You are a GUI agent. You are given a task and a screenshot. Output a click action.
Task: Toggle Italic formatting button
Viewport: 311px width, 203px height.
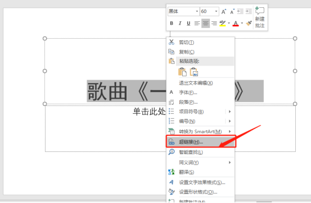click(x=180, y=24)
